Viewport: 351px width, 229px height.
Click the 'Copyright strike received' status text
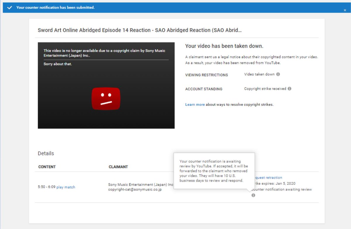click(265, 89)
